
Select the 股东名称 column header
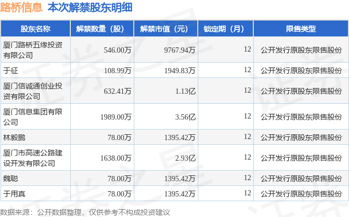pyautogui.click(x=35, y=29)
